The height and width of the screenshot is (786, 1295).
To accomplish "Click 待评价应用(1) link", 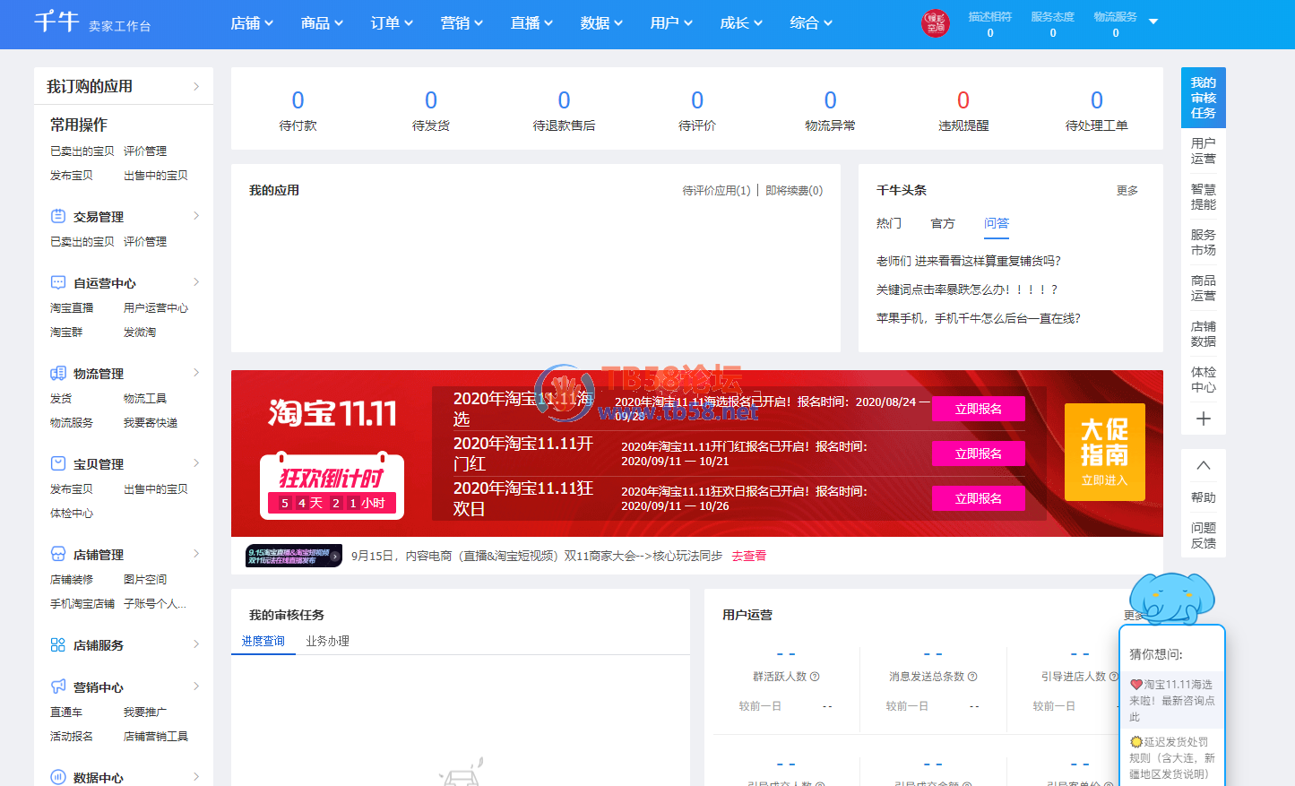I will pyautogui.click(x=716, y=190).
